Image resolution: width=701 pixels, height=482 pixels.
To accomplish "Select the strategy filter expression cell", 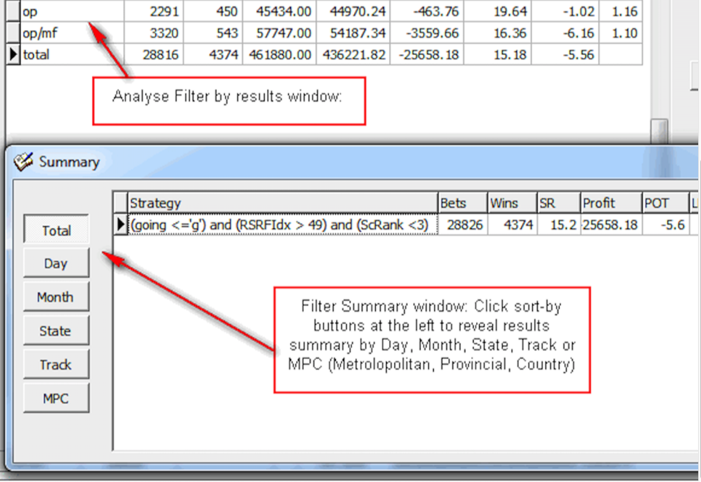I will click(283, 224).
